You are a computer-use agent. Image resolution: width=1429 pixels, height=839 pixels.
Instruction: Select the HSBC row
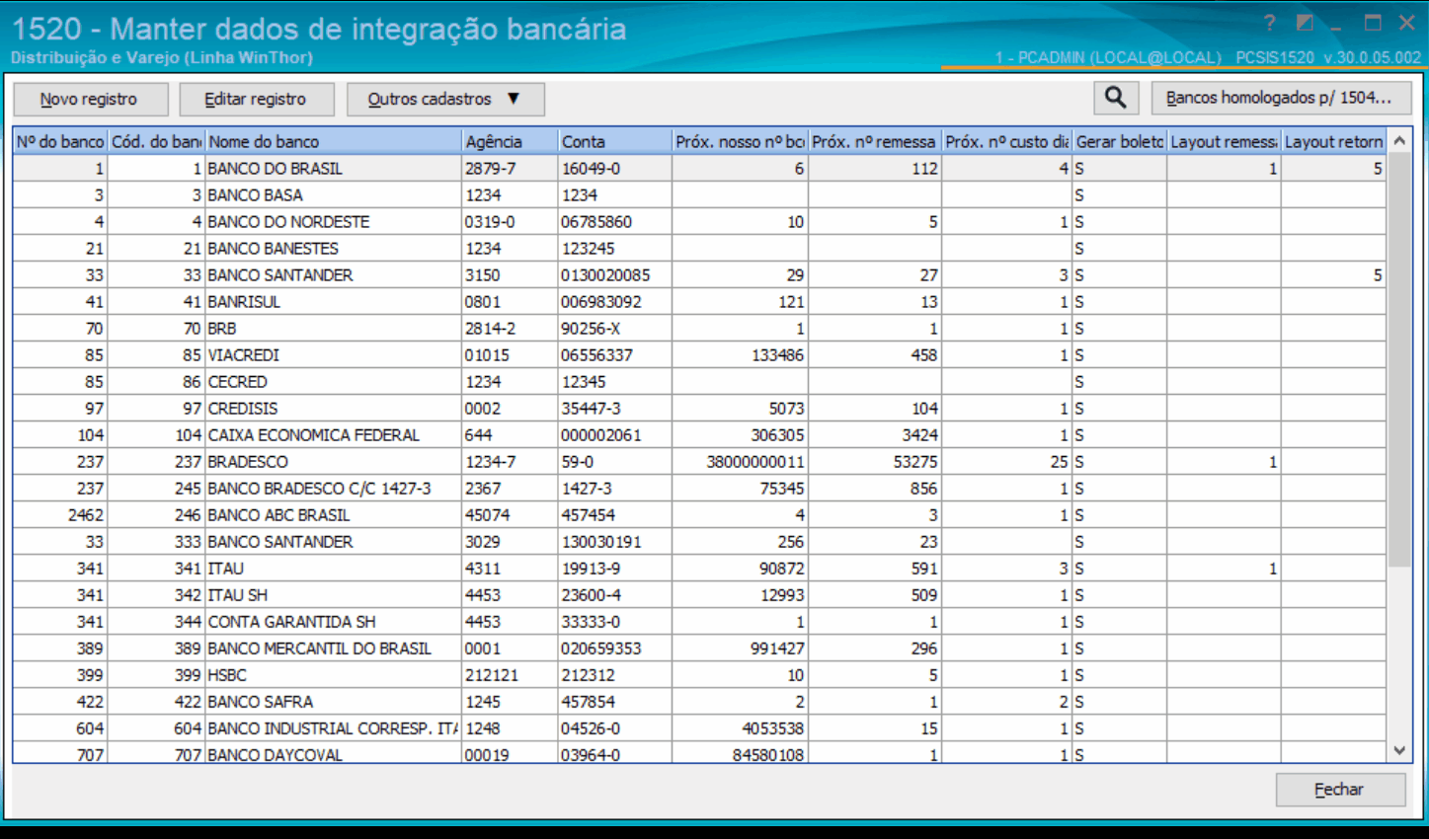tap(699, 674)
